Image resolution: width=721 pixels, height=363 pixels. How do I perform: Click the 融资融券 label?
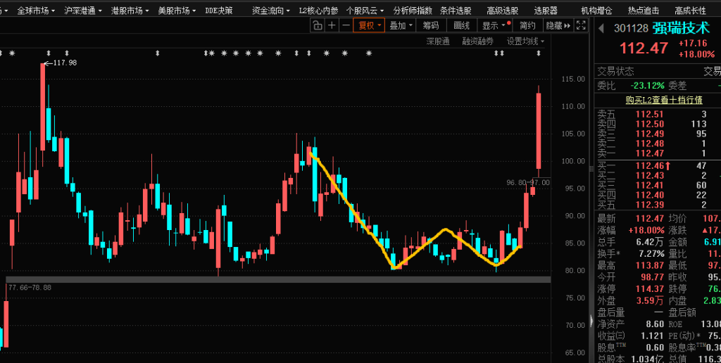point(477,42)
